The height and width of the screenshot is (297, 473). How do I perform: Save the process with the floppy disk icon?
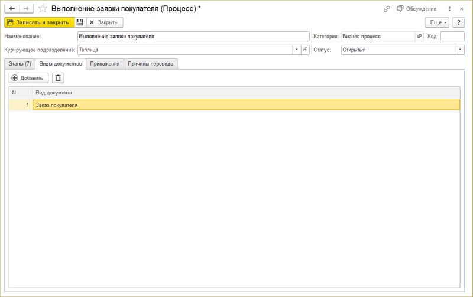[80, 22]
